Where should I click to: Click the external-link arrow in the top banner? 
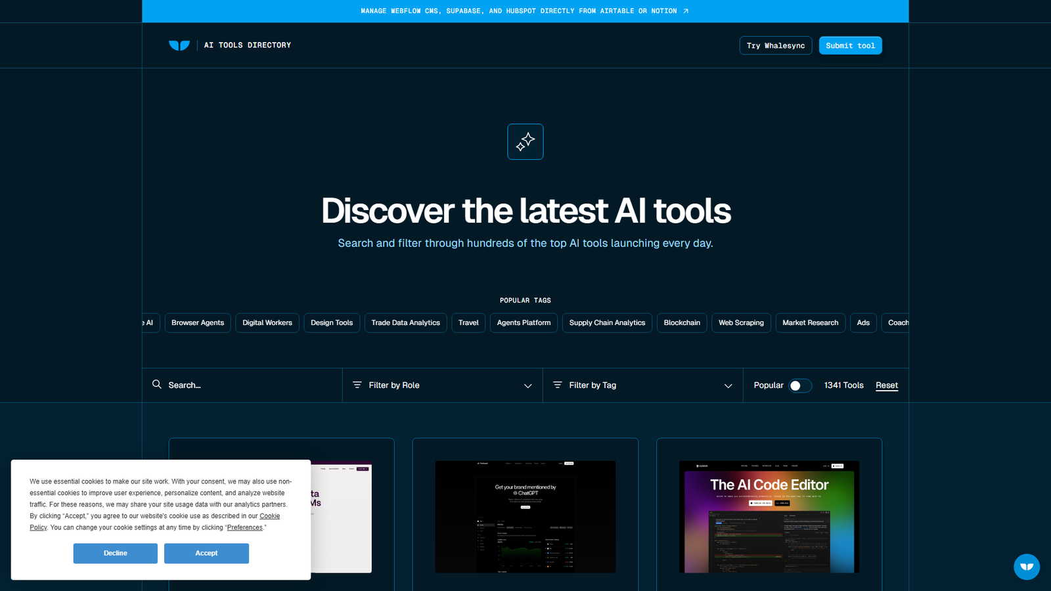(x=686, y=11)
